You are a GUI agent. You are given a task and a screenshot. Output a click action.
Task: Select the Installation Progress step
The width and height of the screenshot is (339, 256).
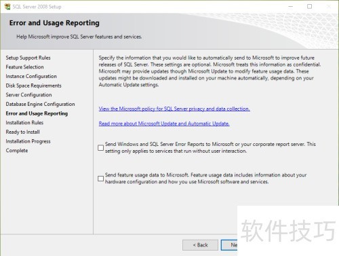28,141
